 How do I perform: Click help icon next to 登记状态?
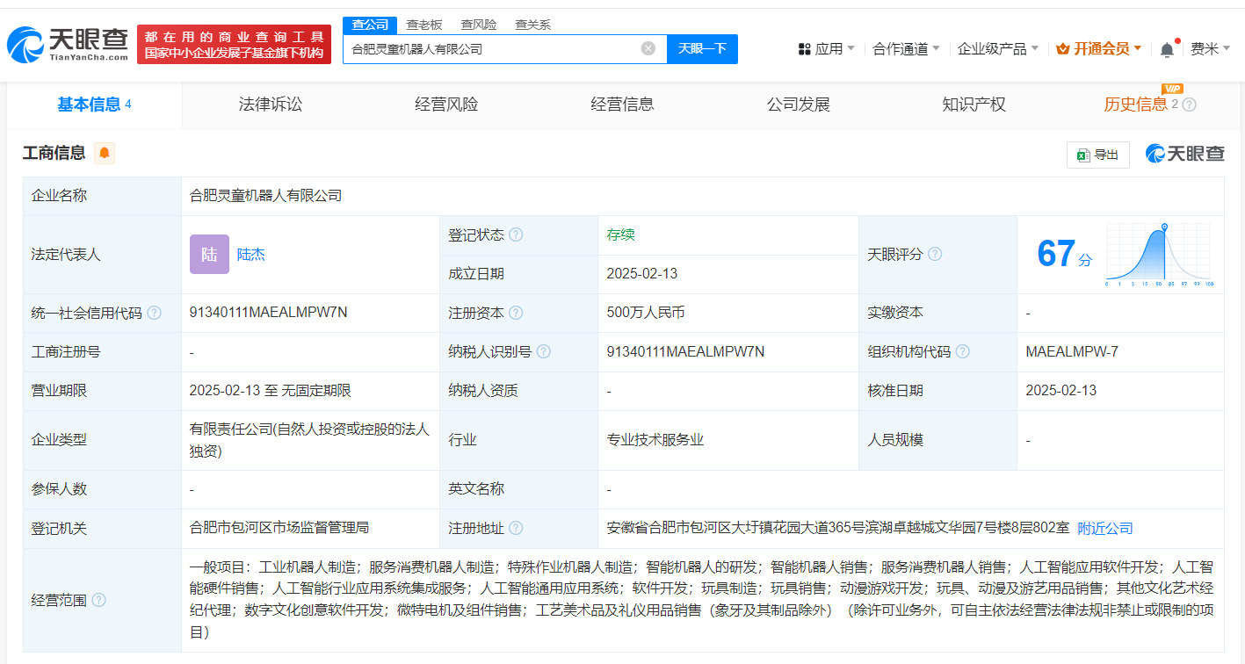click(x=516, y=235)
